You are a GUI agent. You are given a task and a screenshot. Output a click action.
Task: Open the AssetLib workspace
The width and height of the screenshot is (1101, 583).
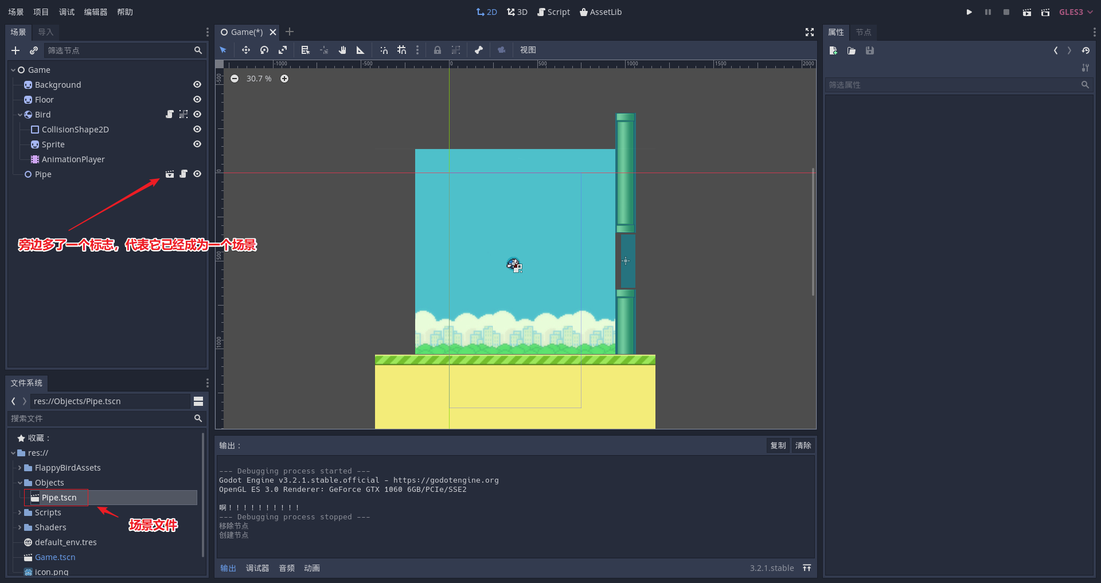click(600, 12)
